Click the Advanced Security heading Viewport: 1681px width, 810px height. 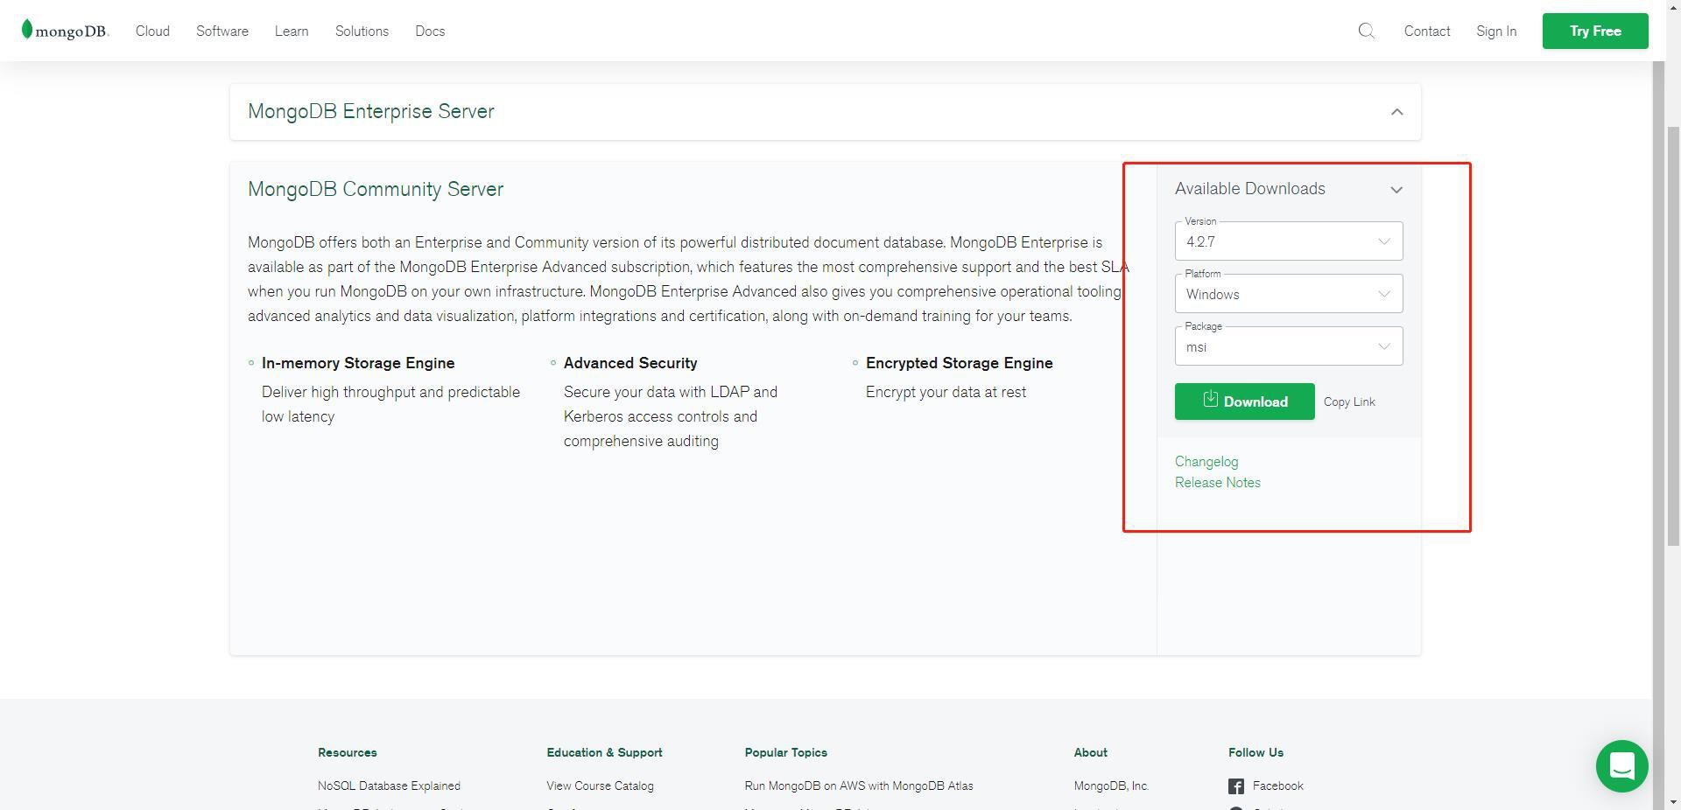630,363
